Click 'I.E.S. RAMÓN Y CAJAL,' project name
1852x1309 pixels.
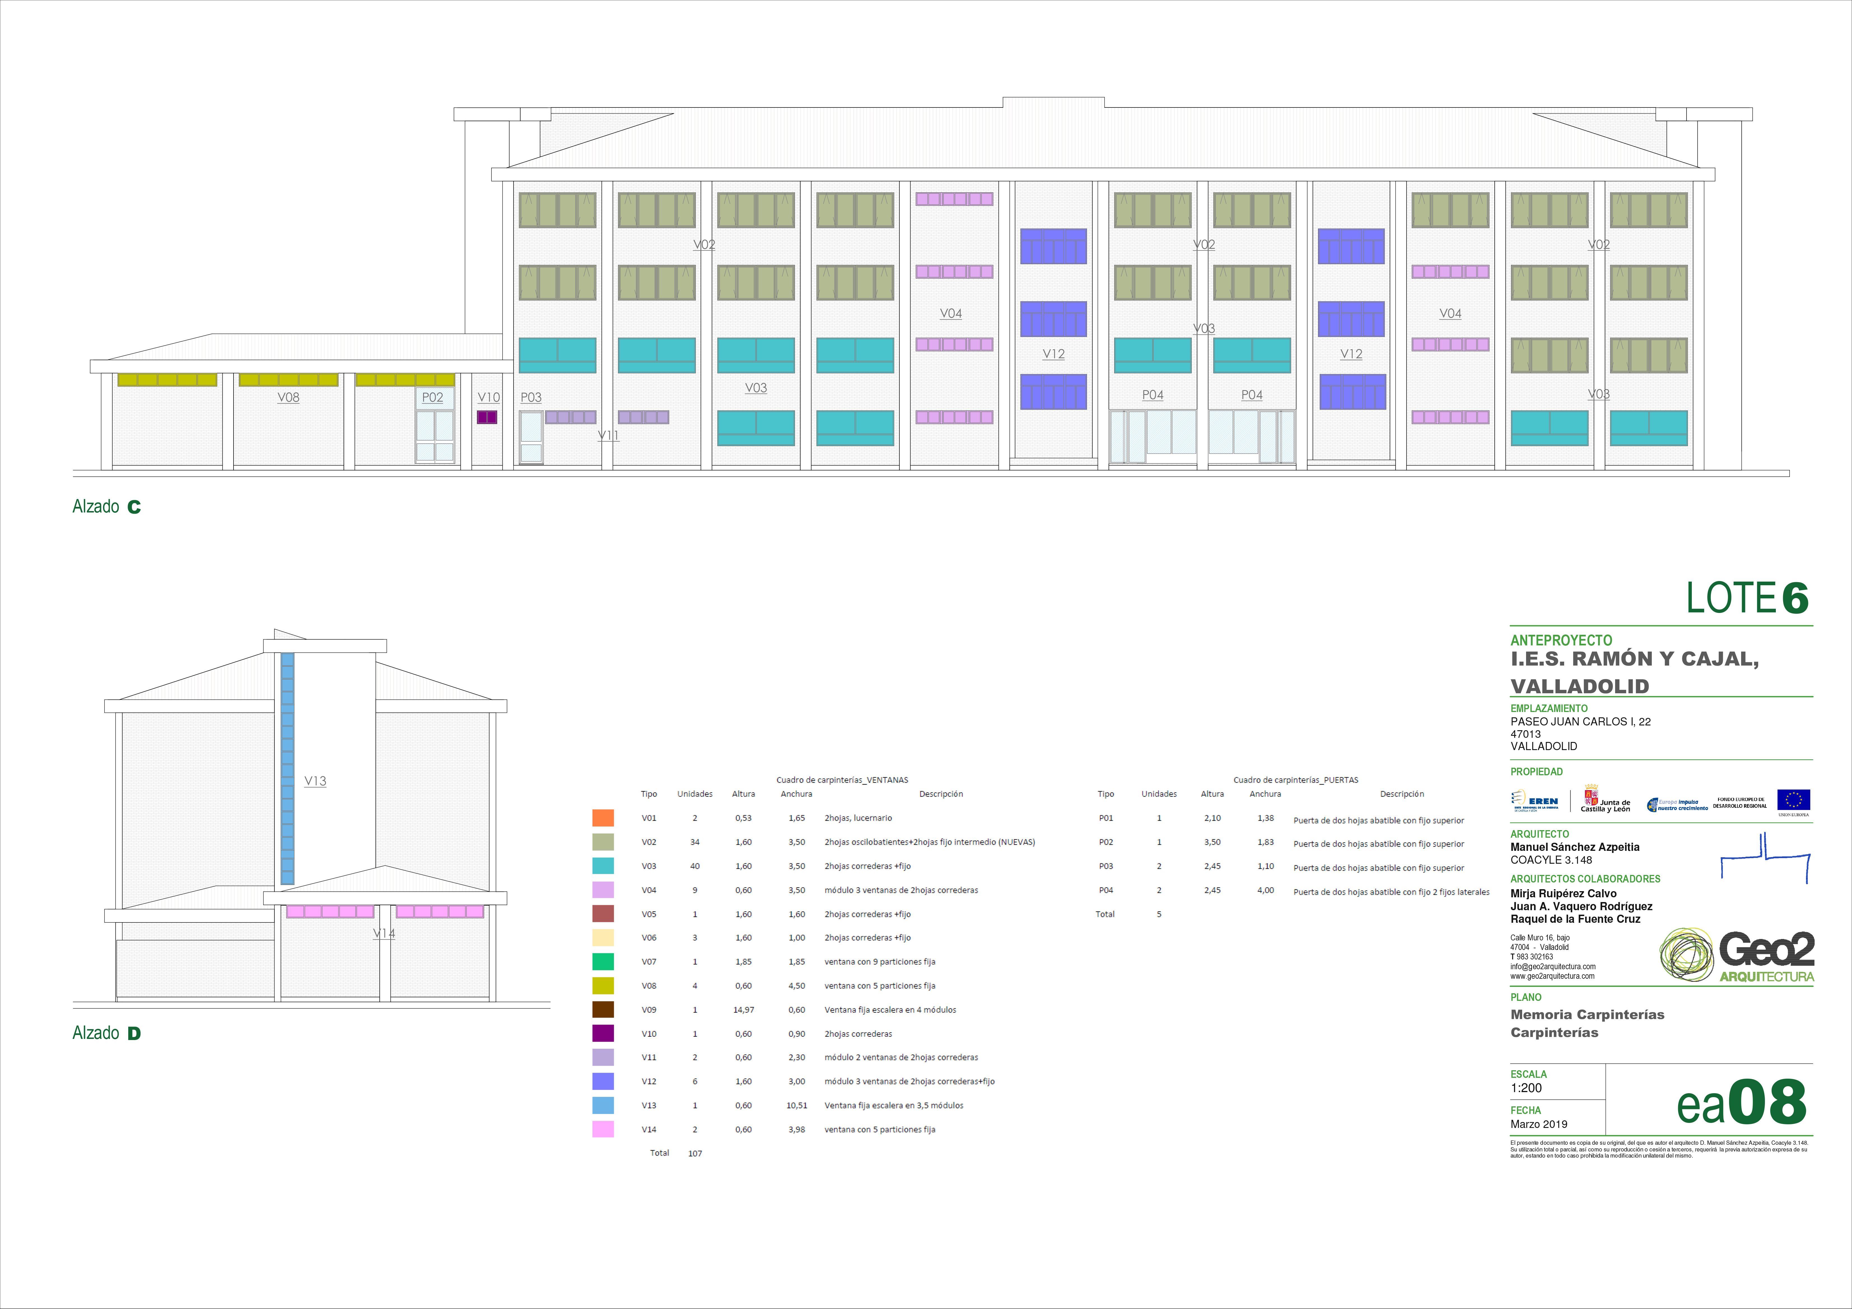pyautogui.click(x=1635, y=659)
